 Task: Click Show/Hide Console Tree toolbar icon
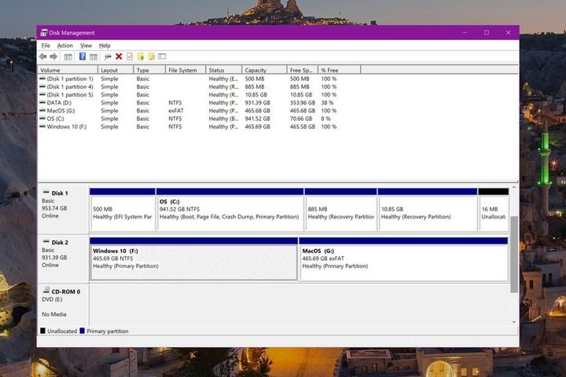[x=68, y=57]
